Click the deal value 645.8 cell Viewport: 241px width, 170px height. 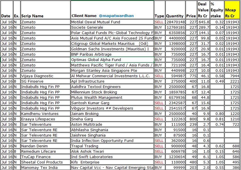tap(203, 22)
